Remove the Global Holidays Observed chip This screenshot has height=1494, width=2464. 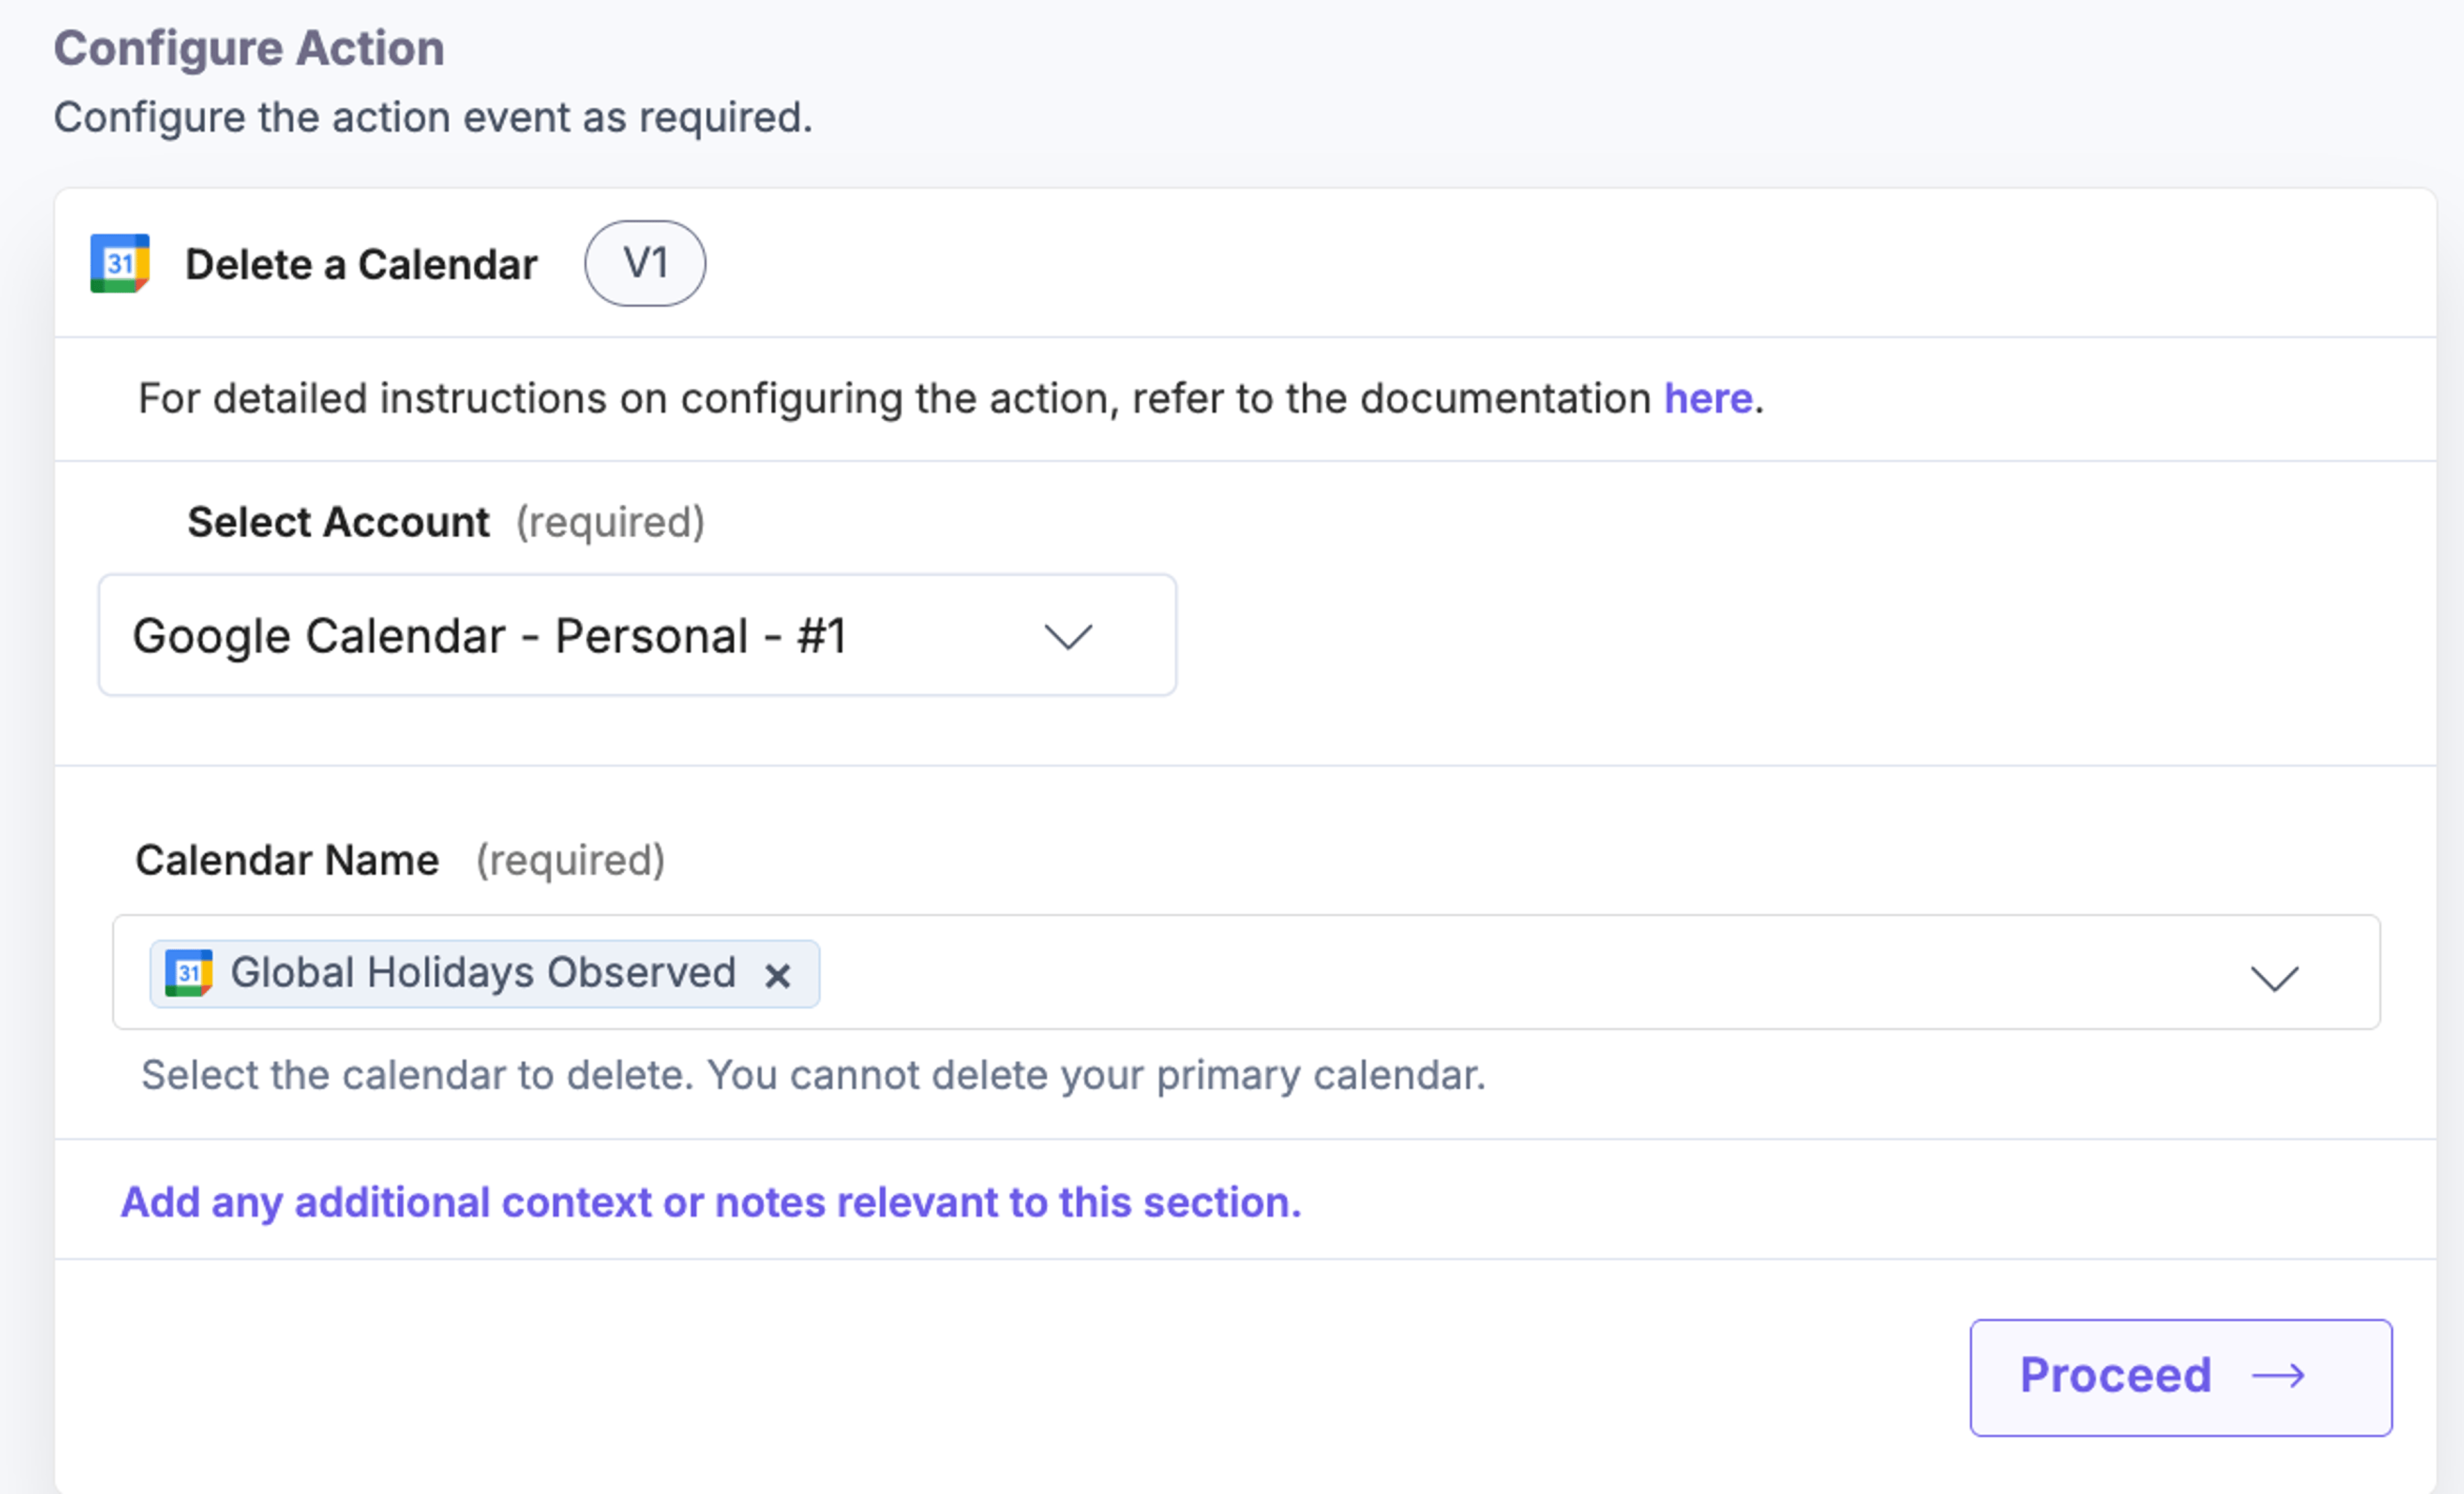point(778,975)
